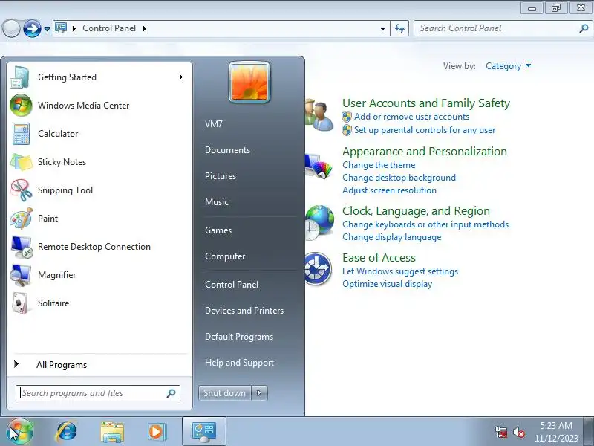Click the Search Control Panel field

(x=503, y=28)
